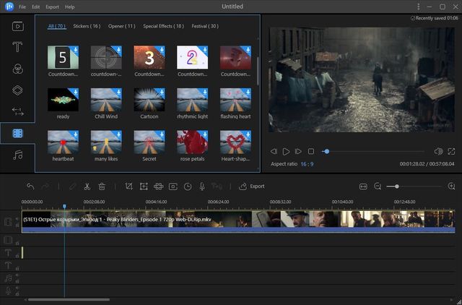Click the trash delete icon in toolbar
The height and width of the screenshot is (305, 462).
pos(102,186)
